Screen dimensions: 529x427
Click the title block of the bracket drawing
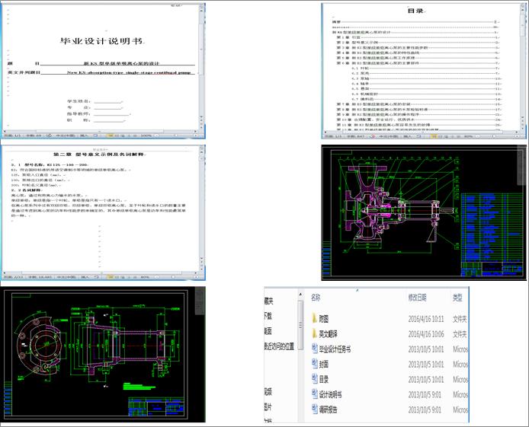click(x=156, y=407)
